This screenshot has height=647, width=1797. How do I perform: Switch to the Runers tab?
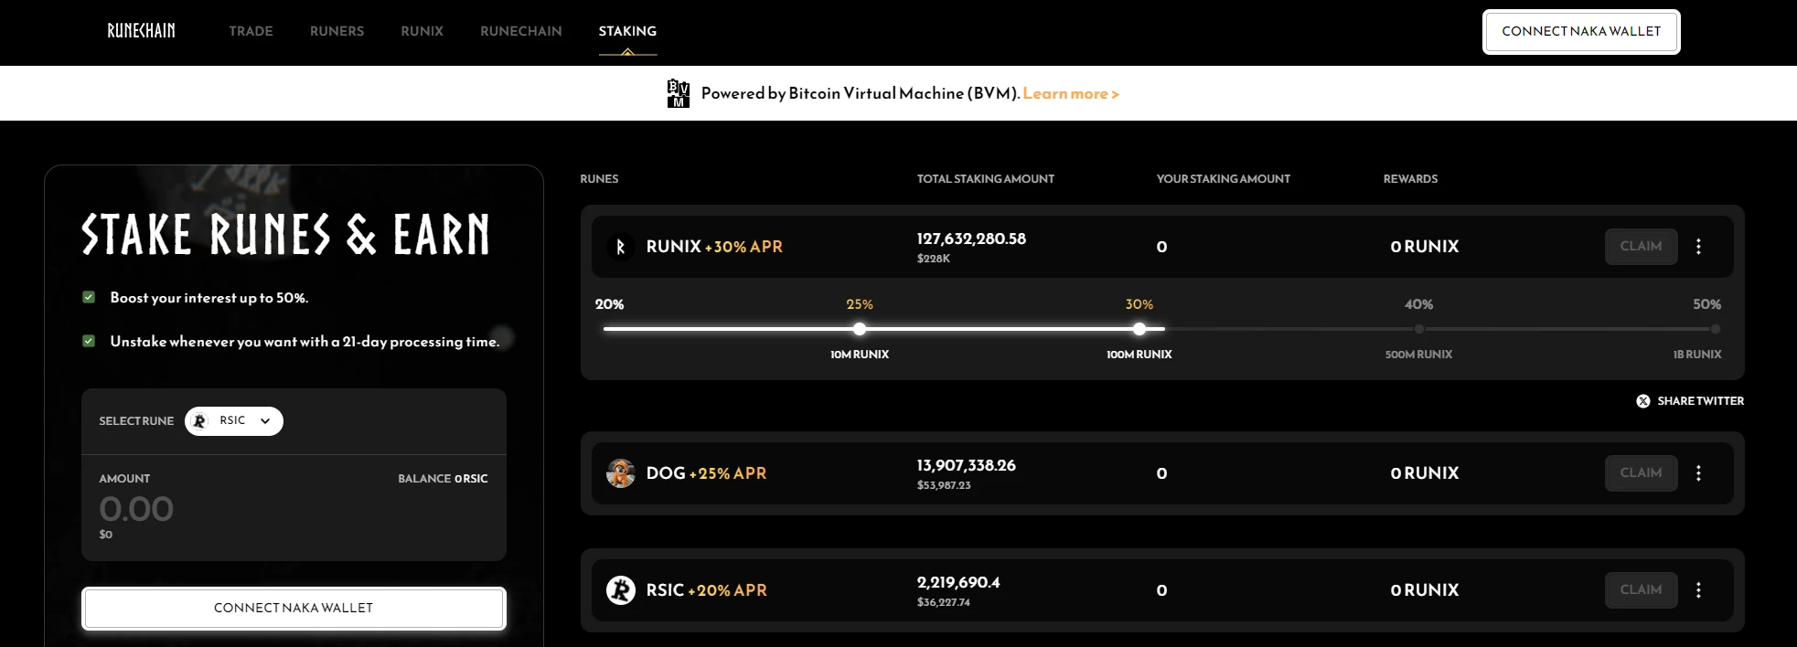(x=337, y=31)
